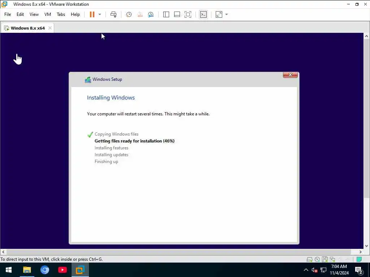Toggle the library sidebar view icon
This screenshot has width=370, height=277.
166,14
